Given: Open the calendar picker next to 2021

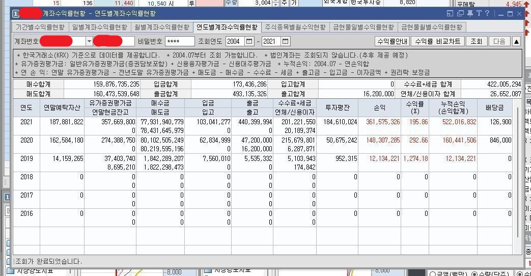Looking at the screenshot, I should point(286,41).
